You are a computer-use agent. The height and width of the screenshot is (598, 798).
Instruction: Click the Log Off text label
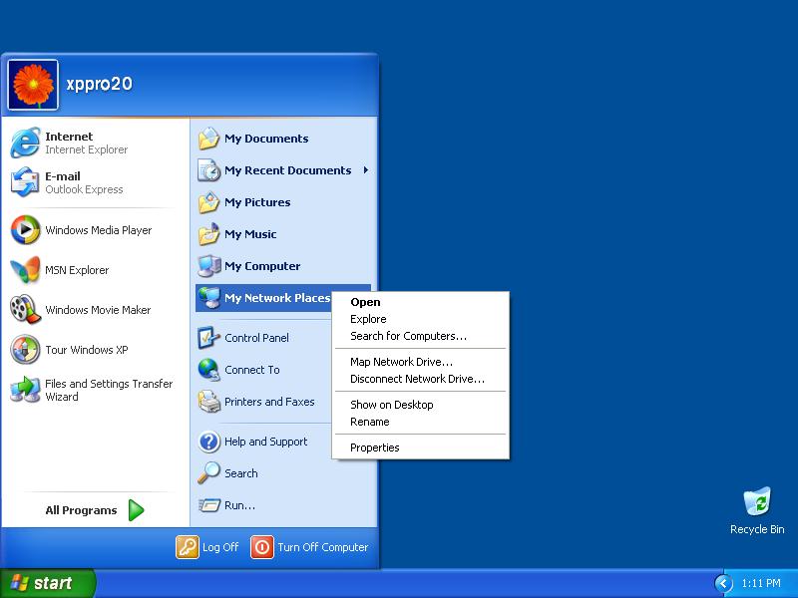pos(220,547)
